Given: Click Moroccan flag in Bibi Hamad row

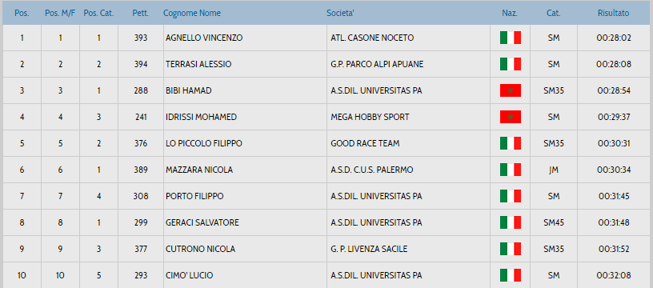Looking at the screenshot, I should (x=511, y=90).
